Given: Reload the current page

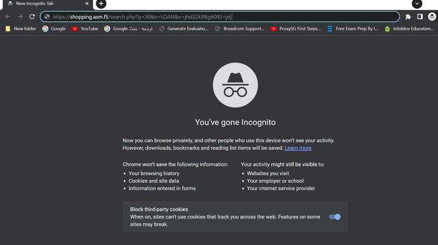Looking at the screenshot, I should click(x=32, y=17).
